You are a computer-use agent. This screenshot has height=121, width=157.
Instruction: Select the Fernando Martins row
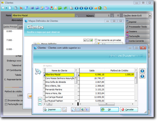pyautogui.click(x=60, y=90)
